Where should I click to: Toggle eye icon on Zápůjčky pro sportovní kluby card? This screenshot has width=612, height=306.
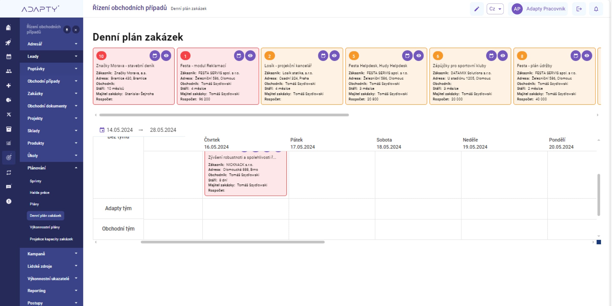(x=503, y=56)
